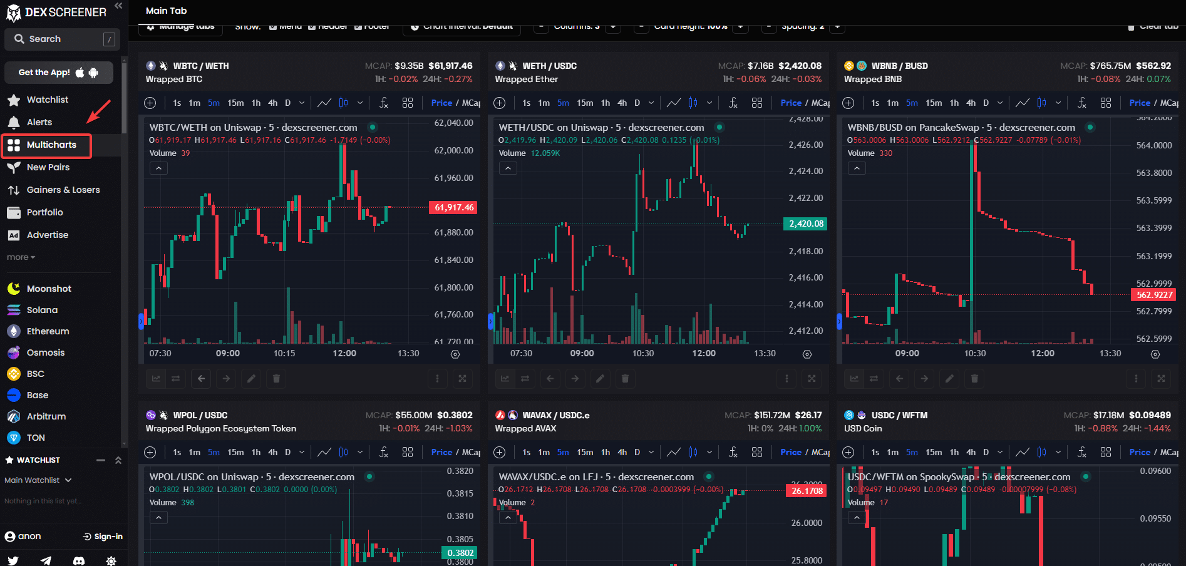Toggle the Header visibility checkbox
1186x566 pixels.
click(x=311, y=26)
